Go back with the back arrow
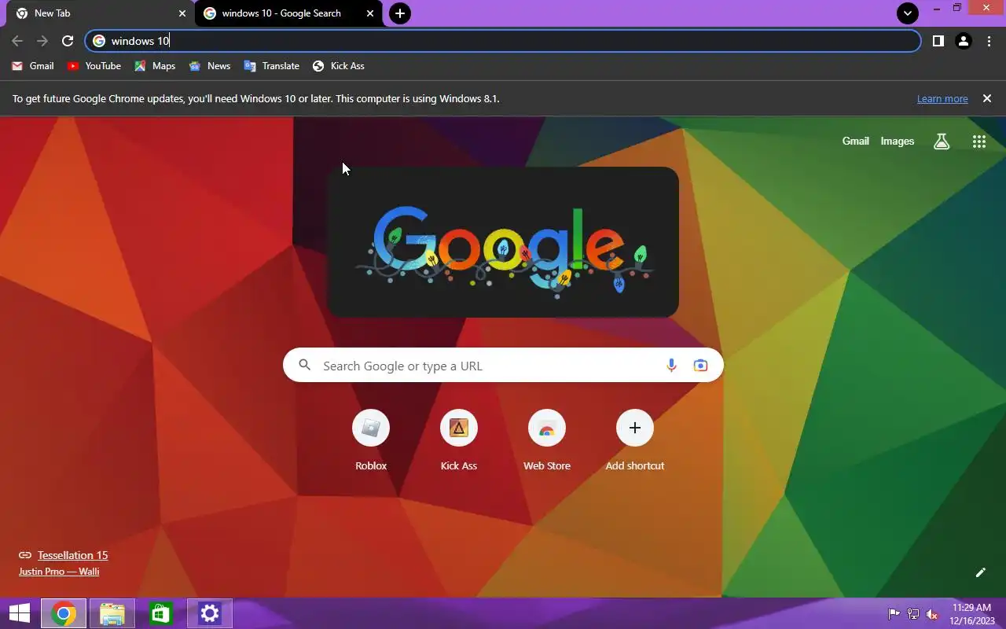 (17, 41)
